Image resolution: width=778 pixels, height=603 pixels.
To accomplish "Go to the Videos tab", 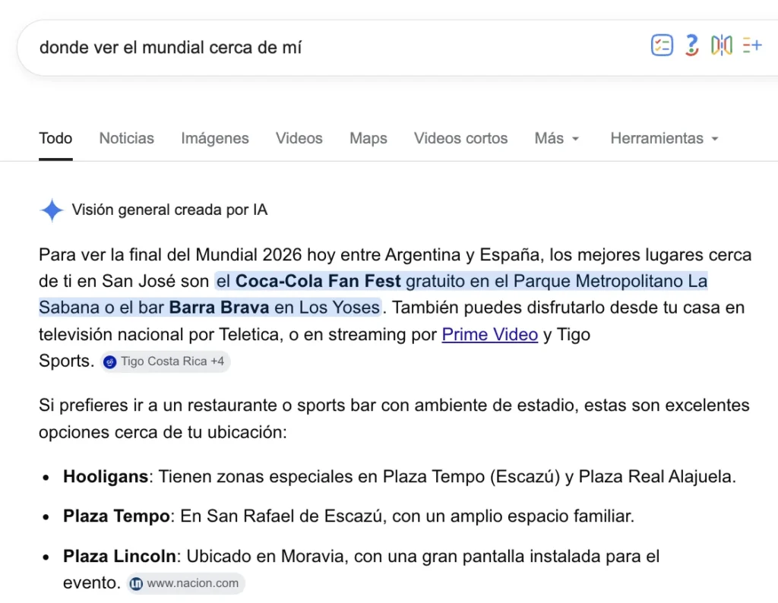I will pyautogui.click(x=299, y=138).
